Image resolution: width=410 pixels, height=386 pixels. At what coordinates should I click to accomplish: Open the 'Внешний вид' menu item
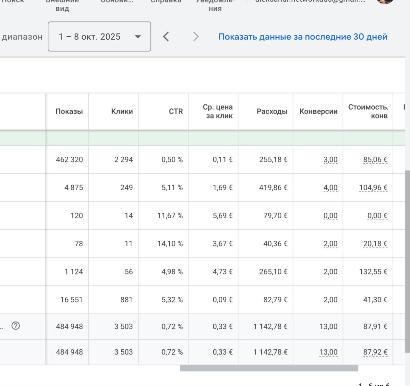(x=62, y=4)
